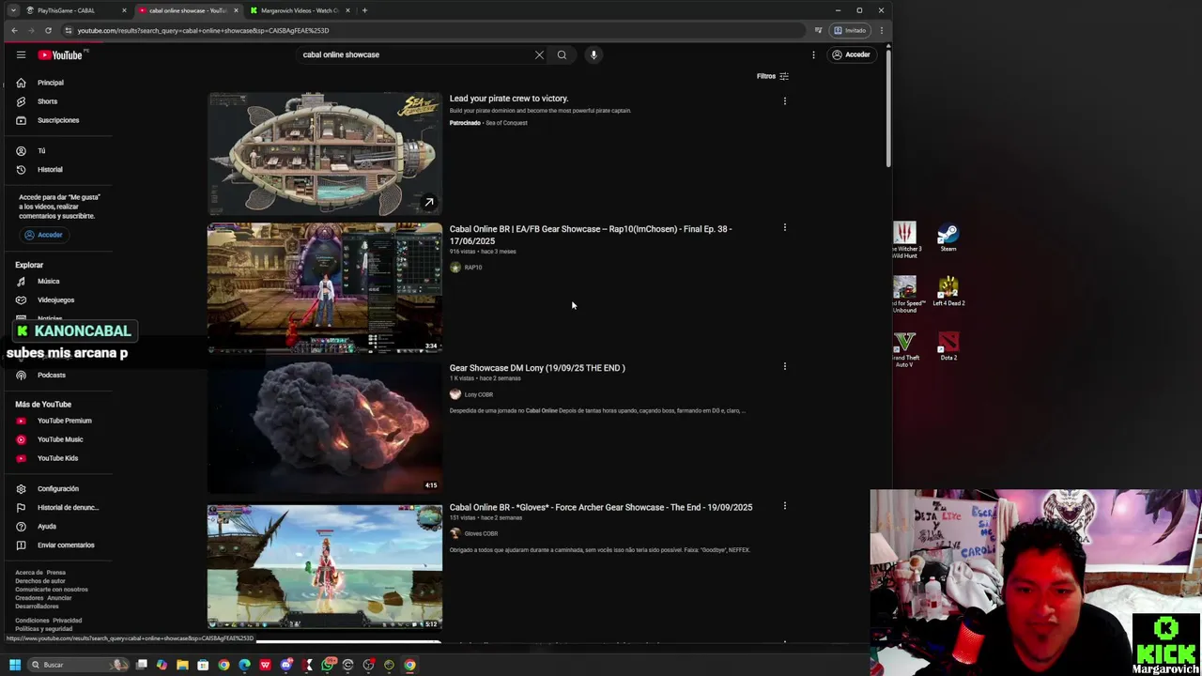Open options for Gear Showcase DM Lony video
The width and height of the screenshot is (1202, 676).
click(x=785, y=366)
